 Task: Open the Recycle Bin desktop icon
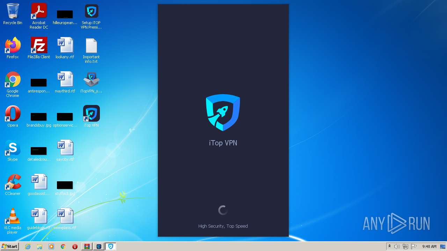[x=13, y=14]
